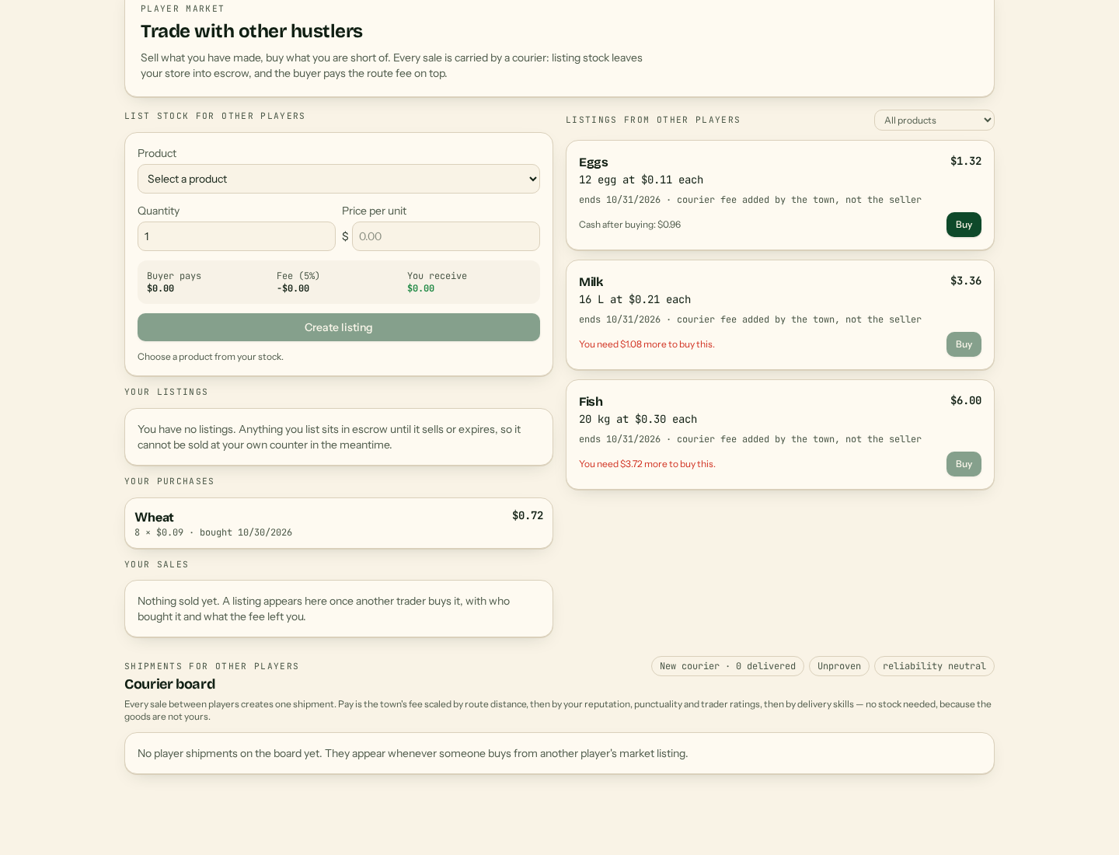The width and height of the screenshot is (1119, 855).
Task: Click 'Choose a product from your stock' hint
Action: (211, 357)
